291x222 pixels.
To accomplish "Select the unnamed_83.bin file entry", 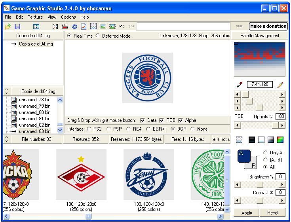I will click(35, 131).
